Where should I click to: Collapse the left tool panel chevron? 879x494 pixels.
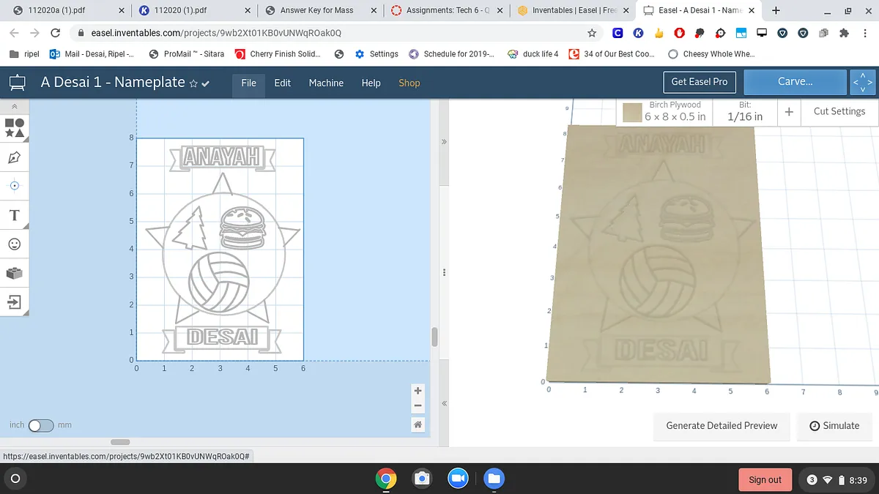point(15,106)
